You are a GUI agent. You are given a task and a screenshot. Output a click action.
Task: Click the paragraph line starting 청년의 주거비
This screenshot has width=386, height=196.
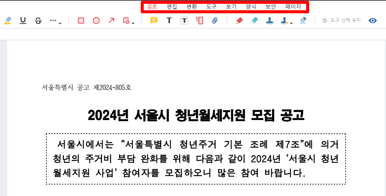pyautogui.click(x=196, y=159)
